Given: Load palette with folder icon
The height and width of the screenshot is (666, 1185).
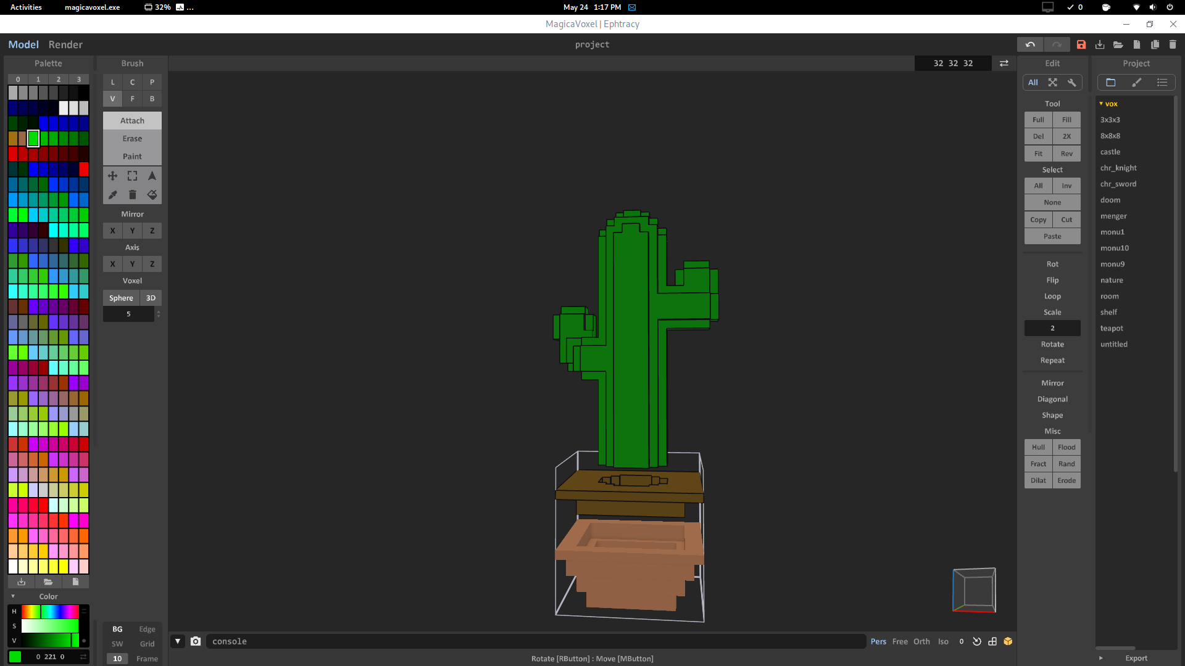Looking at the screenshot, I should [x=48, y=582].
